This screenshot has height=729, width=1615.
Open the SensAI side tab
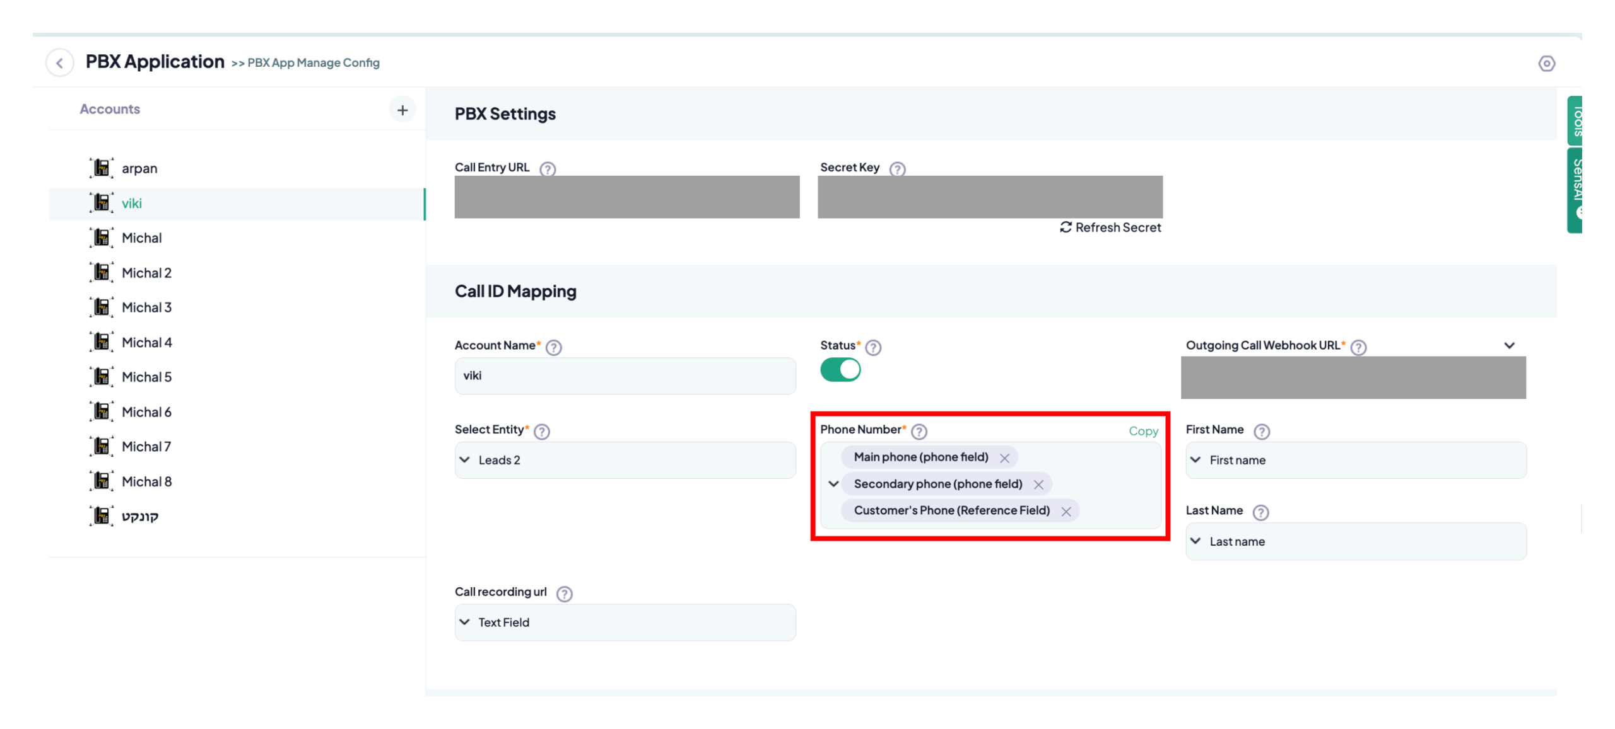pyautogui.click(x=1574, y=190)
